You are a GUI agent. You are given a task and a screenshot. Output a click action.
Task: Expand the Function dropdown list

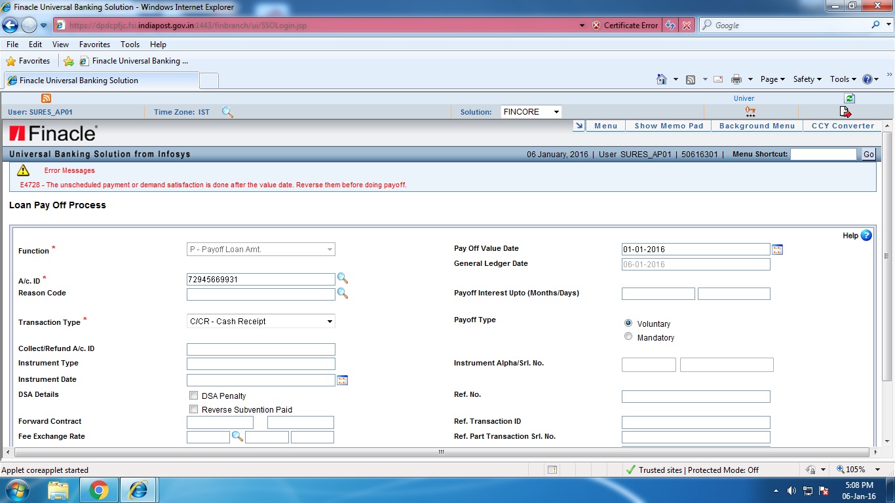(x=330, y=249)
